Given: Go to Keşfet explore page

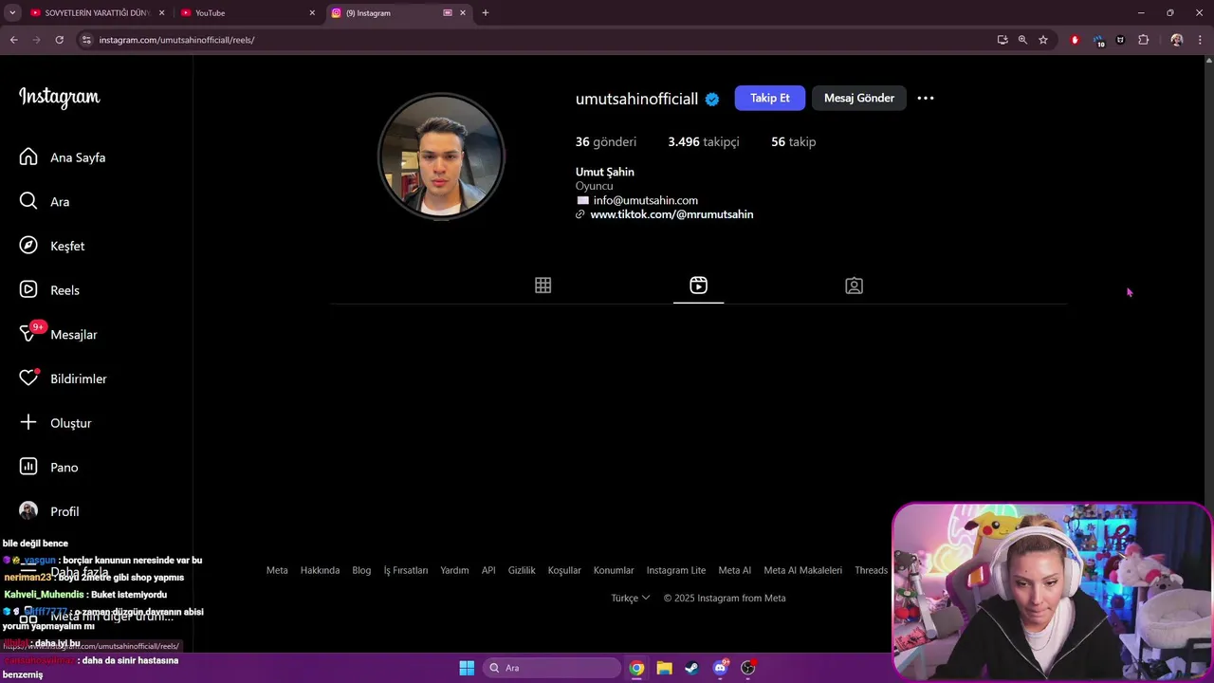Looking at the screenshot, I should pyautogui.click(x=52, y=246).
